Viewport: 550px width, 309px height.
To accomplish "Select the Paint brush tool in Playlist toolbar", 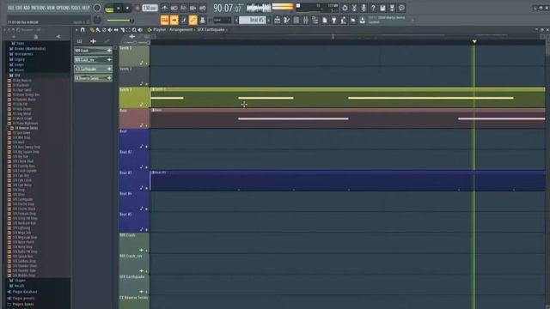I will 98,30.
